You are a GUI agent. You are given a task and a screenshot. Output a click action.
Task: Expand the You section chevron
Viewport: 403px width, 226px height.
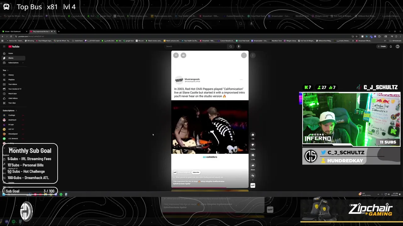click(8, 70)
